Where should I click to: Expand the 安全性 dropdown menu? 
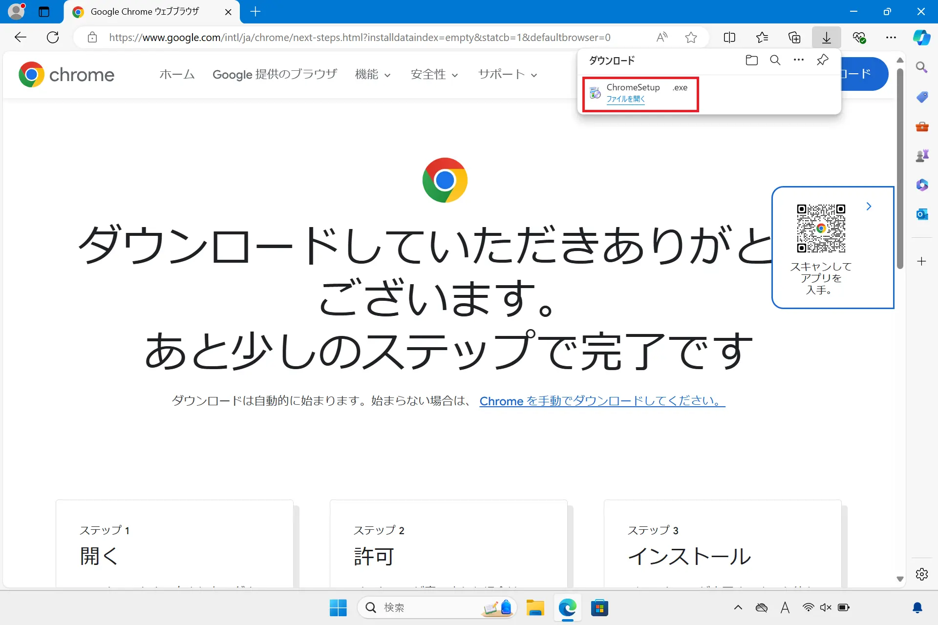tap(434, 74)
